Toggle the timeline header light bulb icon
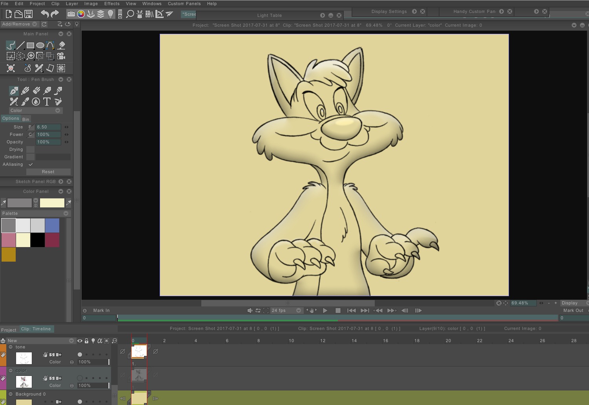This screenshot has height=405, width=589. 93,341
